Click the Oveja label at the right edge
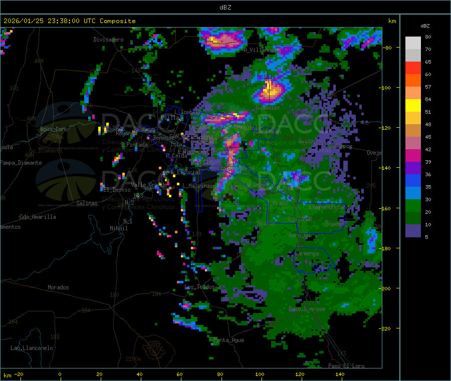Screen dimensions: 451x381 click(x=374, y=153)
